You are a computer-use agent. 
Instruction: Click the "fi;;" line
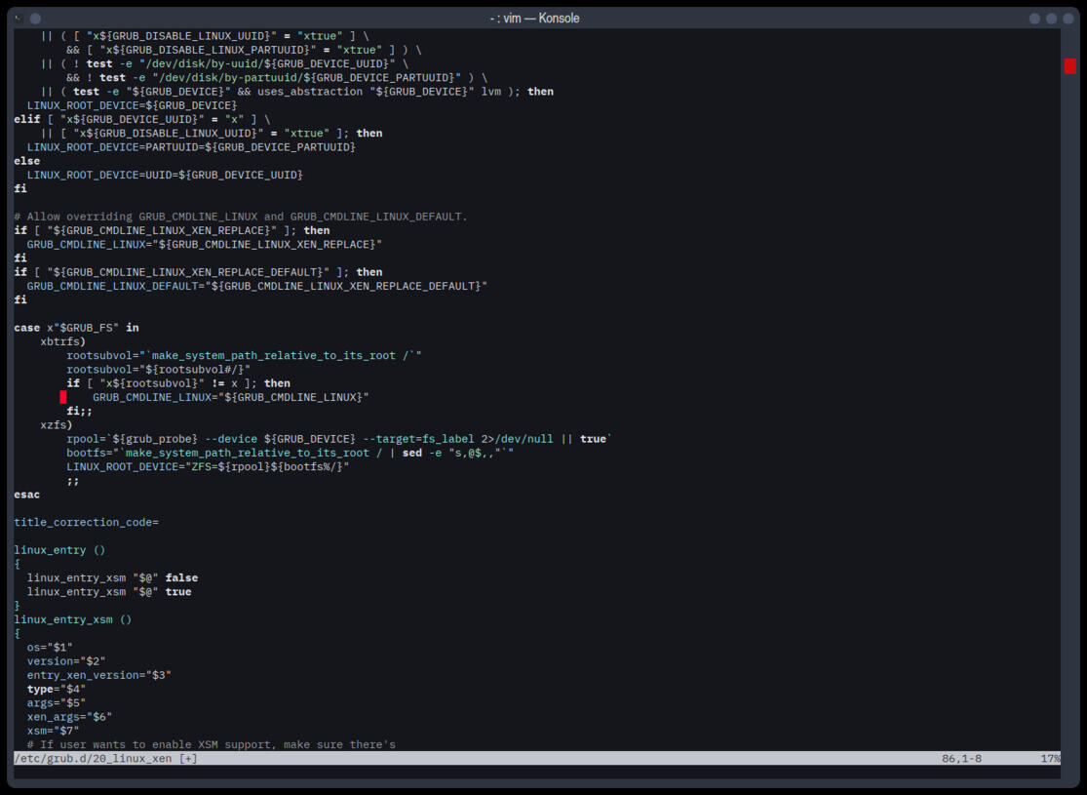click(x=80, y=411)
